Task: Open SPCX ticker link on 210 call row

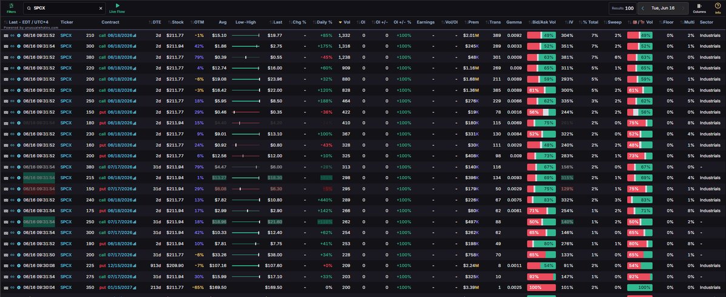Action: tap(66, 35)
